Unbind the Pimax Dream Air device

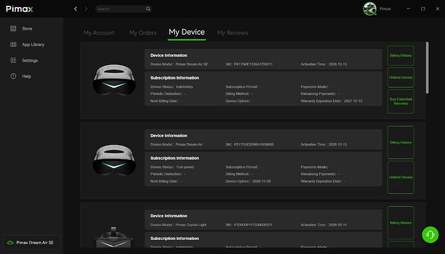pyautogui.click(x=400, y=177)
